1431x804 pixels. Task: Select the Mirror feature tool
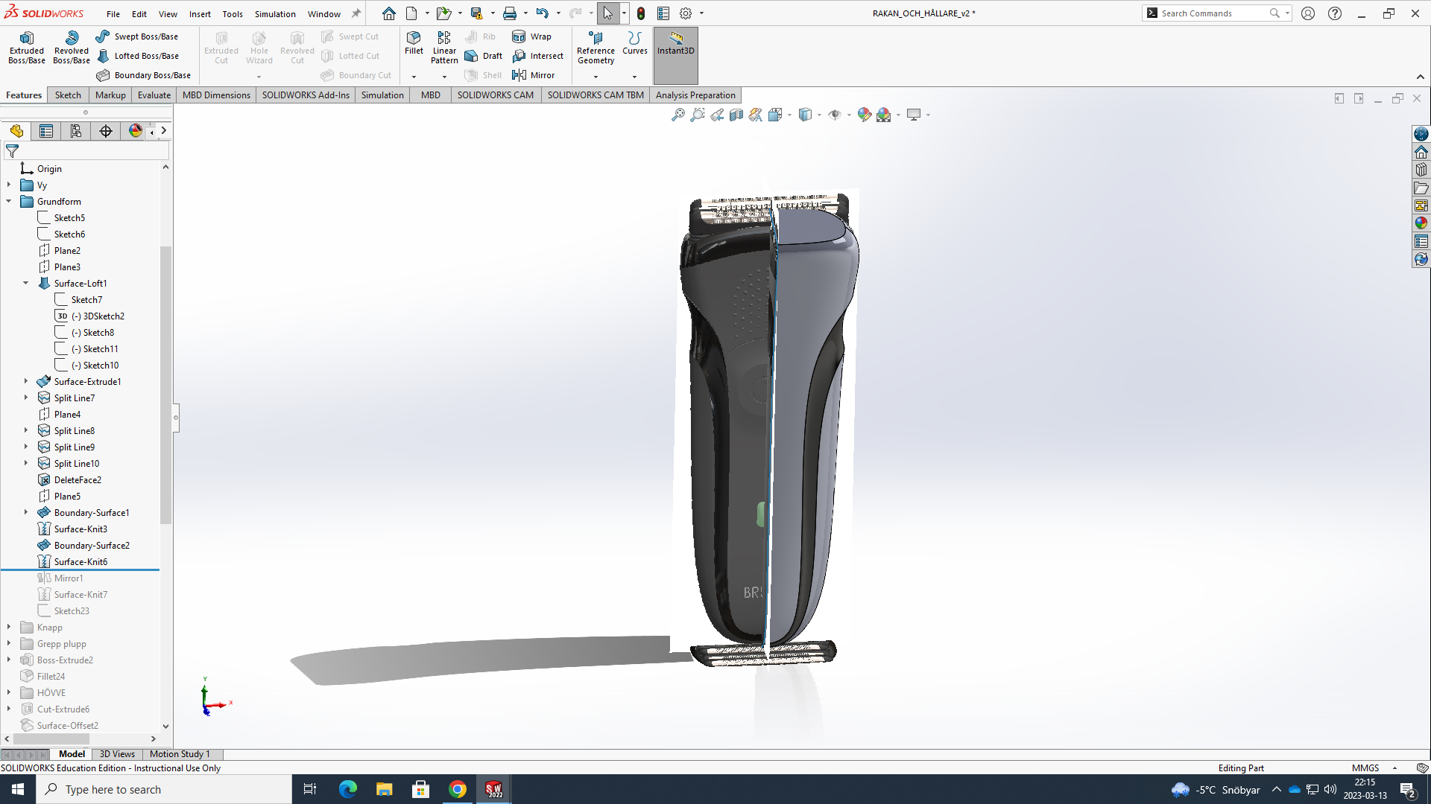coord(534,75)
